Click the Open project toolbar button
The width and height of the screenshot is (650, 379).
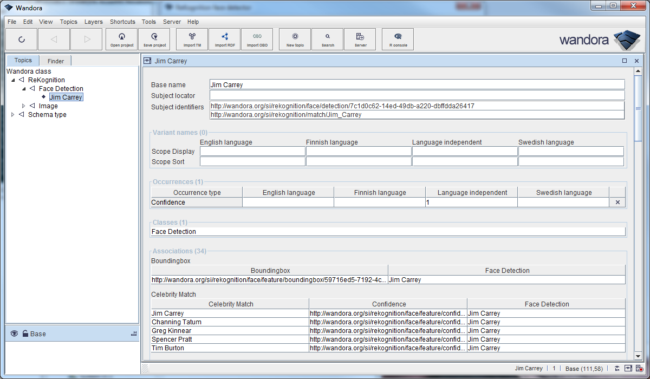click(x=122, y=40)
